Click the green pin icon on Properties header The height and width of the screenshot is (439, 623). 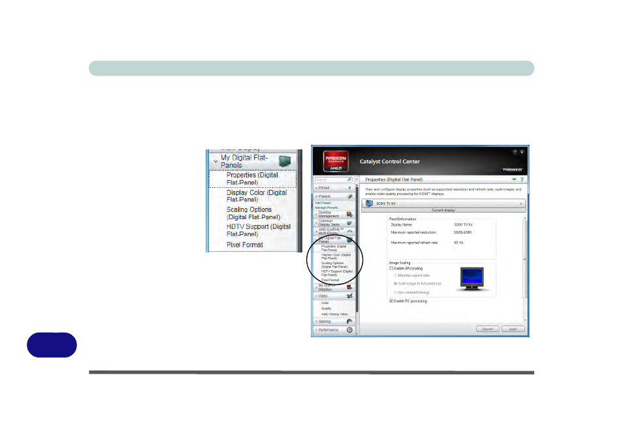514,179
